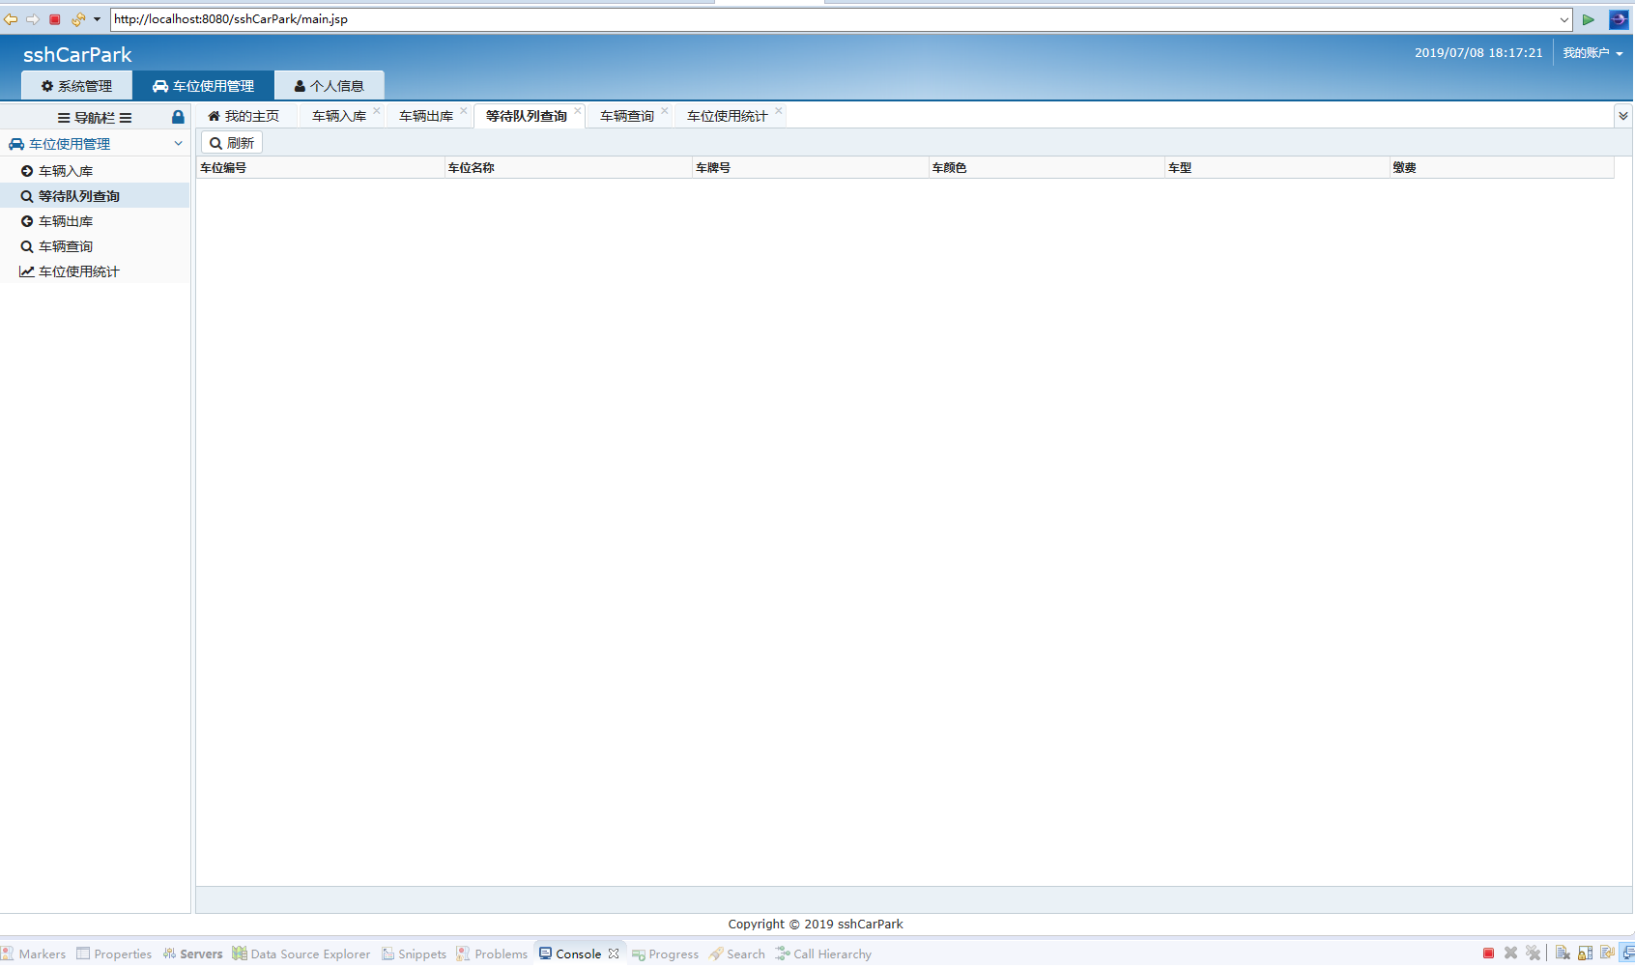The image size is (1635, 968).
Task: Switch to the 车位使用管理 module tab
Action: point(204,86)
